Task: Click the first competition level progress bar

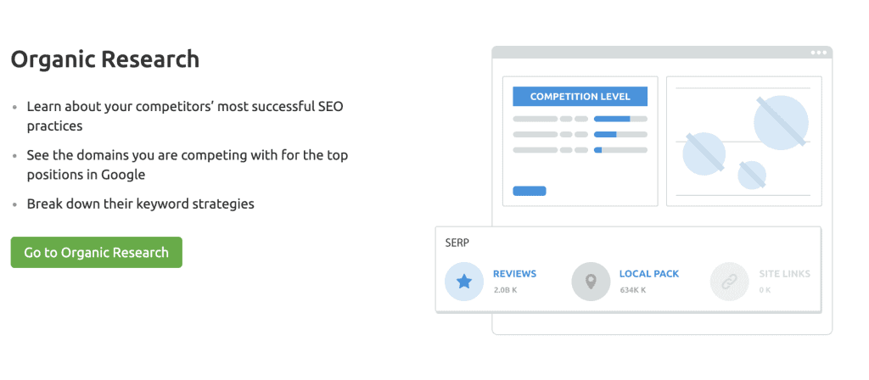Action: pyautogui.click(x=620, y=119)
